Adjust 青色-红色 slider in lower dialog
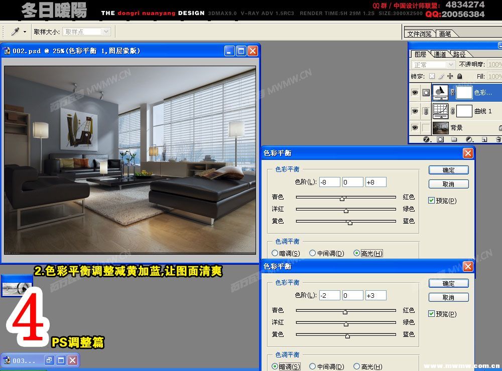 (x=345, y=311)
